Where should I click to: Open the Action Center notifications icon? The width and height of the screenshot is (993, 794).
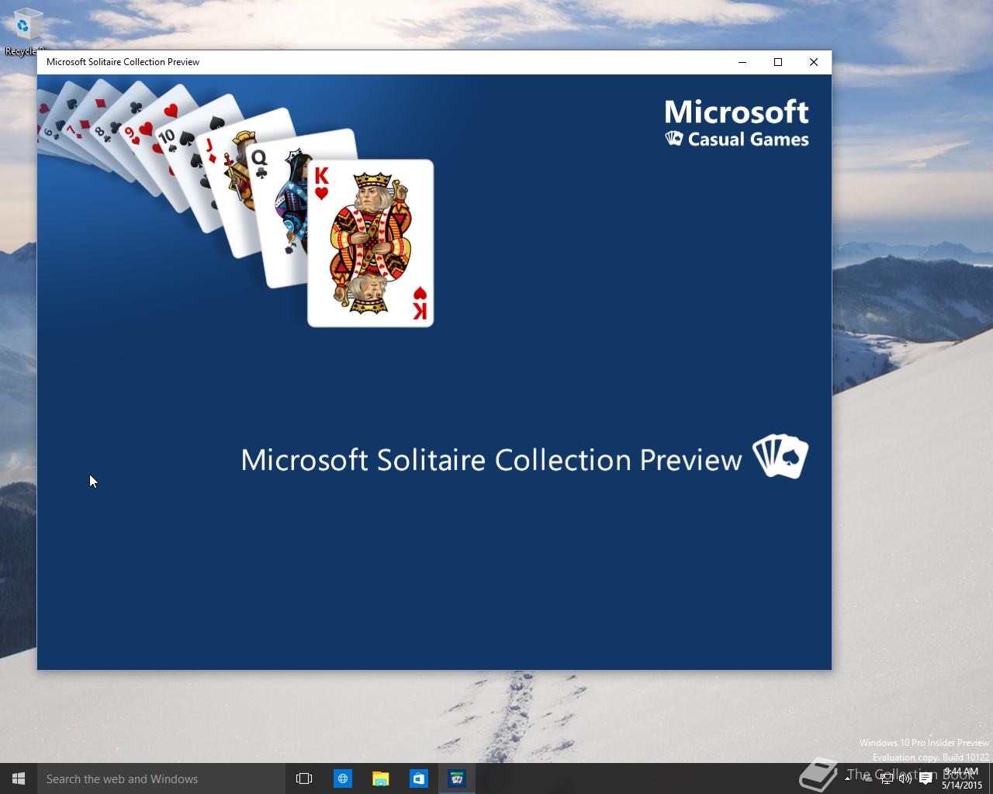click(x=926, y=778)
